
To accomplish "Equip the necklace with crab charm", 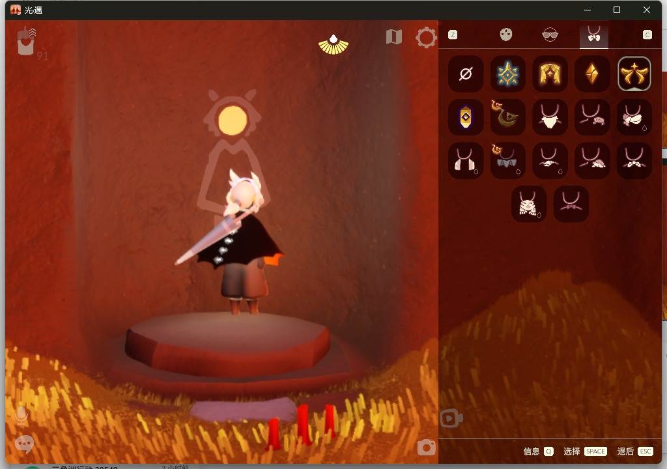I will click(591, 117).
